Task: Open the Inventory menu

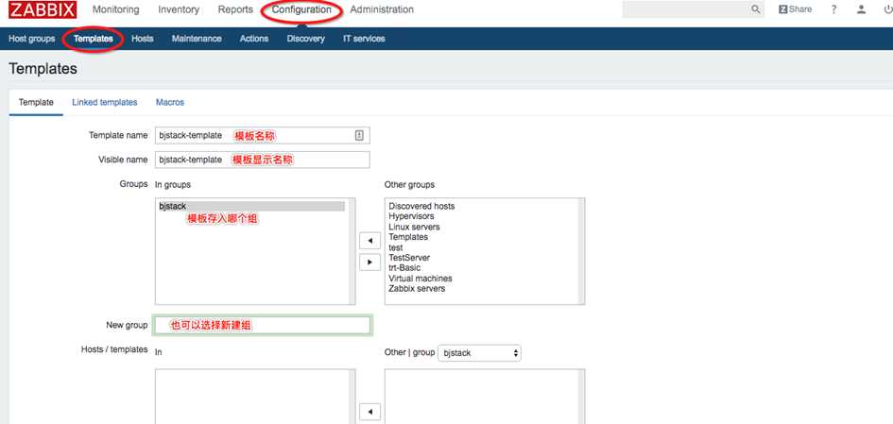Action: (179, 9)
